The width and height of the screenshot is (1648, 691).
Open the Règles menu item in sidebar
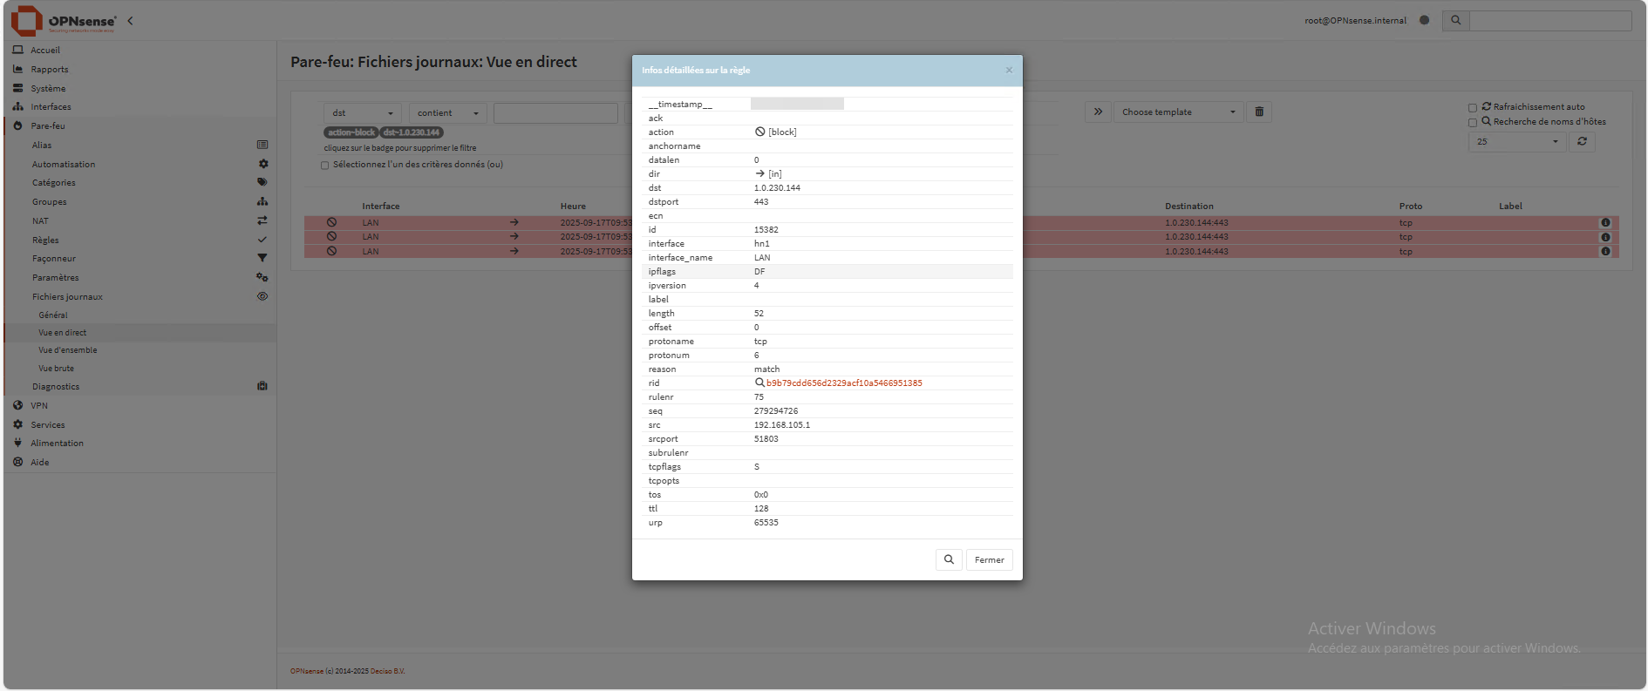coord(46,240)
